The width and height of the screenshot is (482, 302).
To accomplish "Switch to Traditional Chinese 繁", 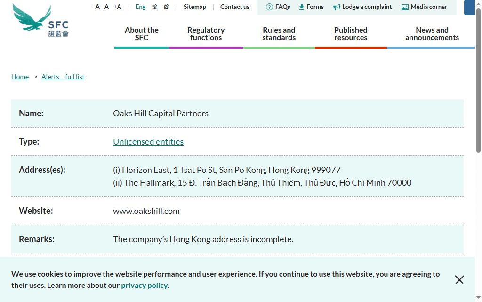I will (154, 7).
